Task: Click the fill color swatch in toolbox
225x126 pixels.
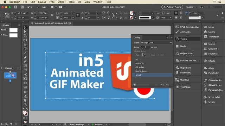Action: (x=24, y=112)
